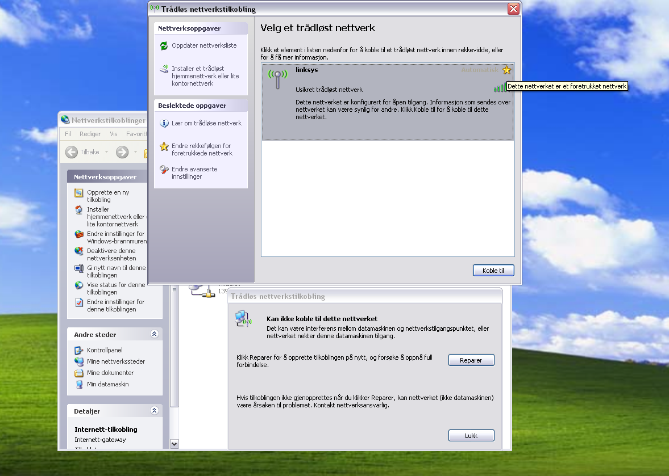This screenshot has width=669, height=476.
Task: Open the Vis menu in Nettverkstilkoblinger
Action: 114,134
